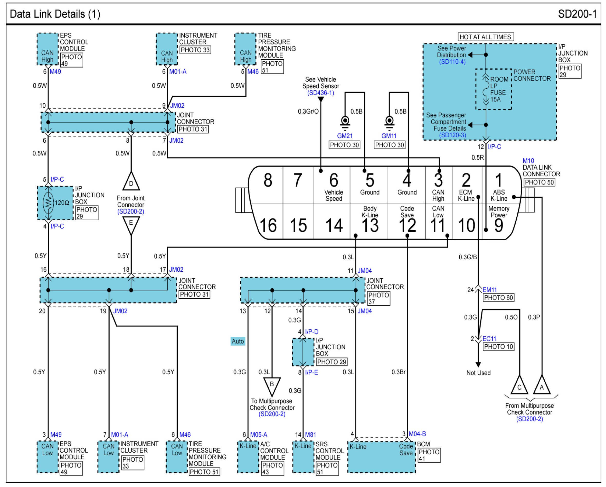Click the blue Auto label
The height and width of the screenshot is (487, 606).
click(x=238, y=341)
